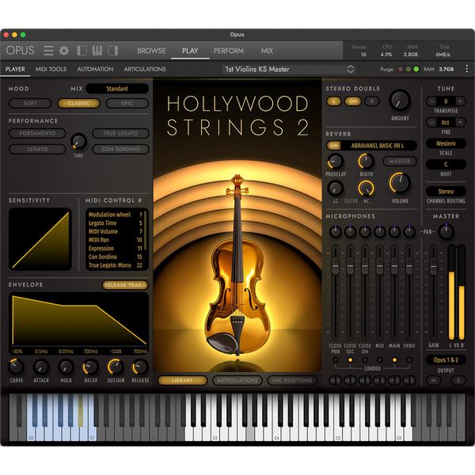Switch to the Play page
Viewport: 475px width, 475px height.
coord(190,51)
